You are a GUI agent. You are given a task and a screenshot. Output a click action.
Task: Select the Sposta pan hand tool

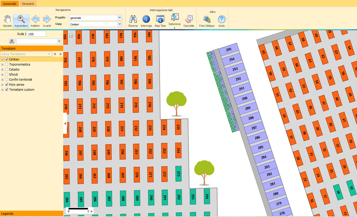pyautogui.click(x=7, y=21)
